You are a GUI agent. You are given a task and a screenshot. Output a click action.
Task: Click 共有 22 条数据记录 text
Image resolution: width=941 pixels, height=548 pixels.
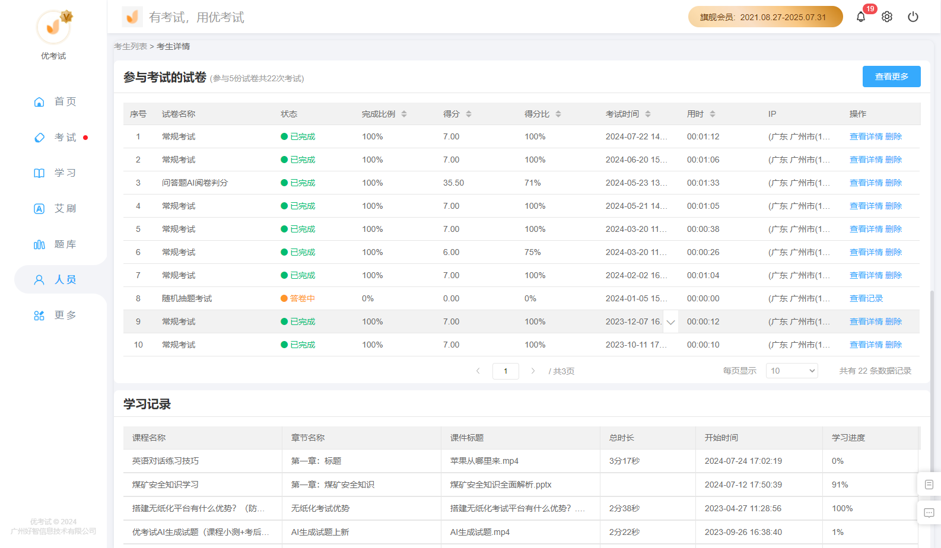point(875,371)
